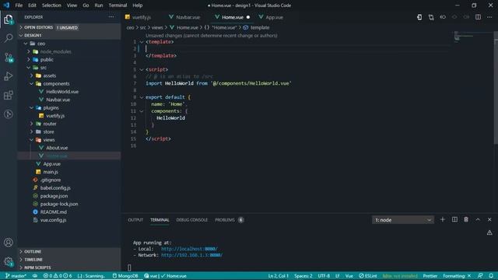Open the Help menu

[137, 5]
